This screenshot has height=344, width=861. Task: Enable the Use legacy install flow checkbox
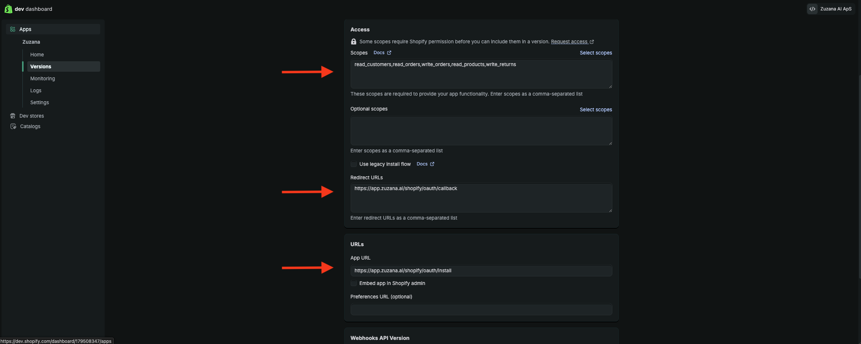[x=354, y=164]
